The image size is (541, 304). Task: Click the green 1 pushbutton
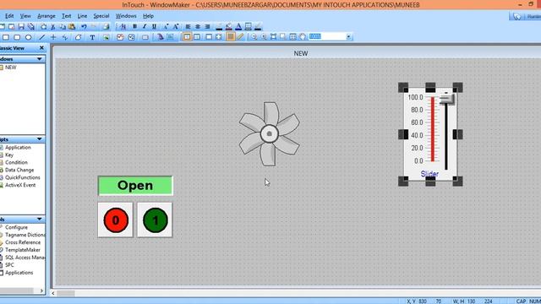coord(155,220)
